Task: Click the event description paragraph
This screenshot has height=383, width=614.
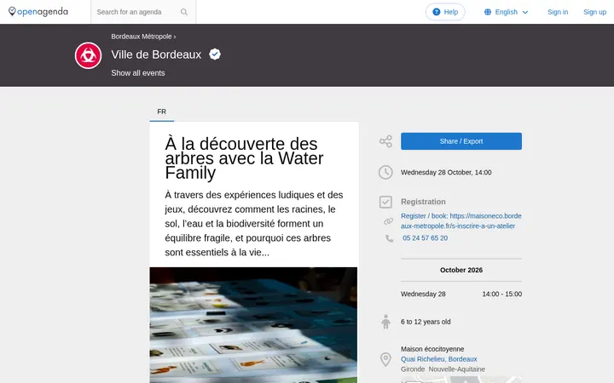Action: pos(254,224)
